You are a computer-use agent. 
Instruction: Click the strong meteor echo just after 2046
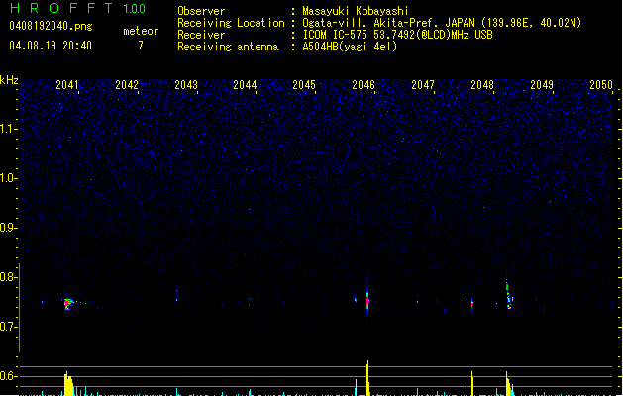[x=367, y=300]
